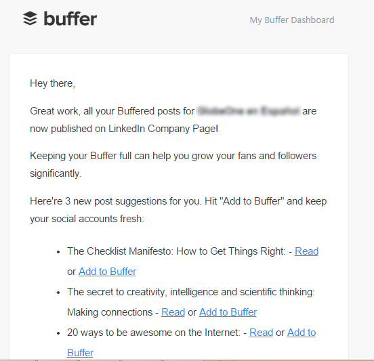
Task: Click the blurred account name in the message
Action: [249, 111]
